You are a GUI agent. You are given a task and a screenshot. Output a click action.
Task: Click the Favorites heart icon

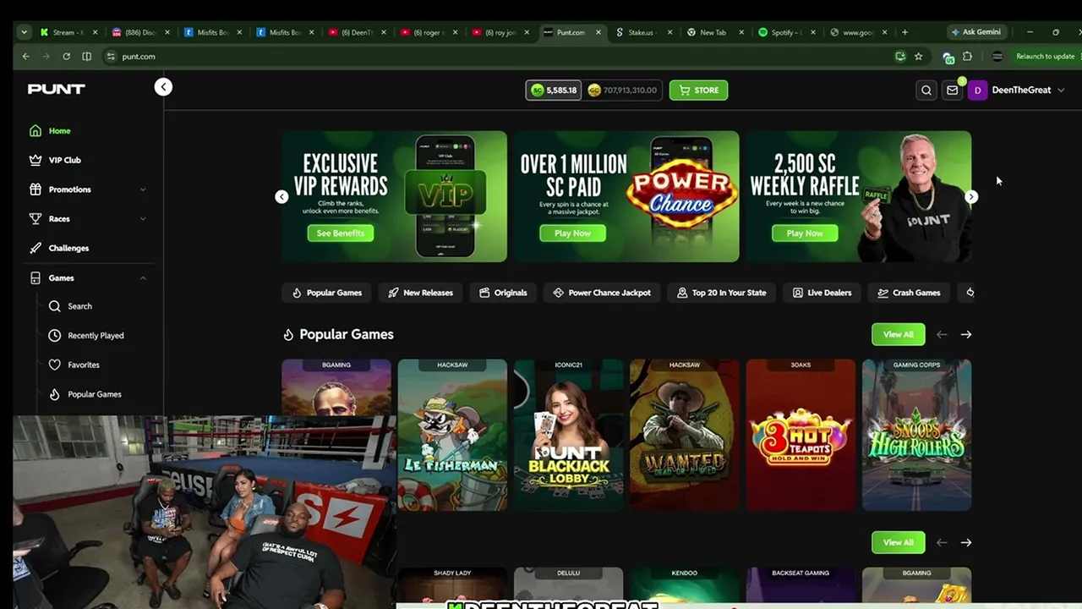[x=55, y=365]
